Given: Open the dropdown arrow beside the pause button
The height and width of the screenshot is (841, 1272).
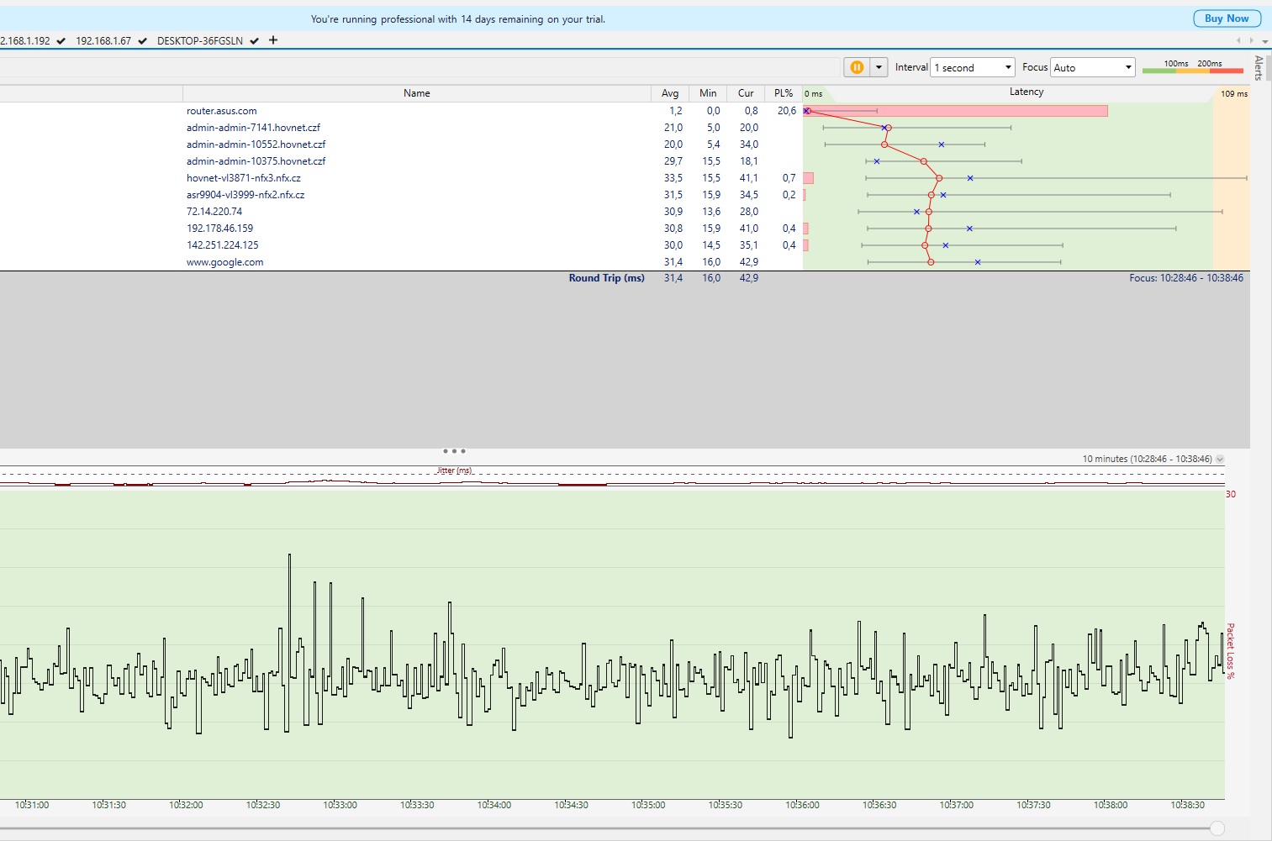Looking at the screenshot, I should (879, 67).
